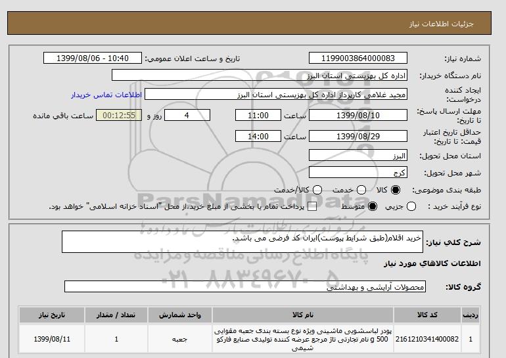
Task: Click the price validity time 14:00
Action: (x=258, y=136)
